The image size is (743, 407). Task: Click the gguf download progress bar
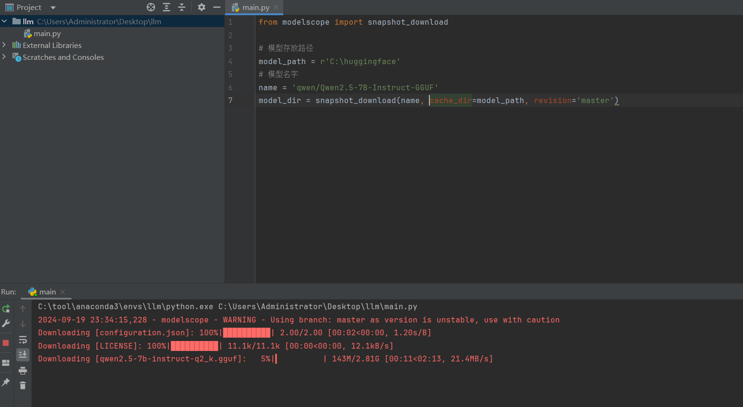click(x=300, y=359)
